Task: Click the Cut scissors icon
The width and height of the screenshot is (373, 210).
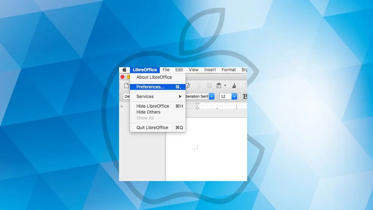Action: click(x=200, y=86)
